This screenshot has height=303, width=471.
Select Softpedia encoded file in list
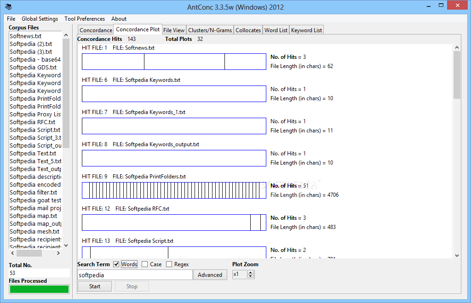click(x=35, y=184)
